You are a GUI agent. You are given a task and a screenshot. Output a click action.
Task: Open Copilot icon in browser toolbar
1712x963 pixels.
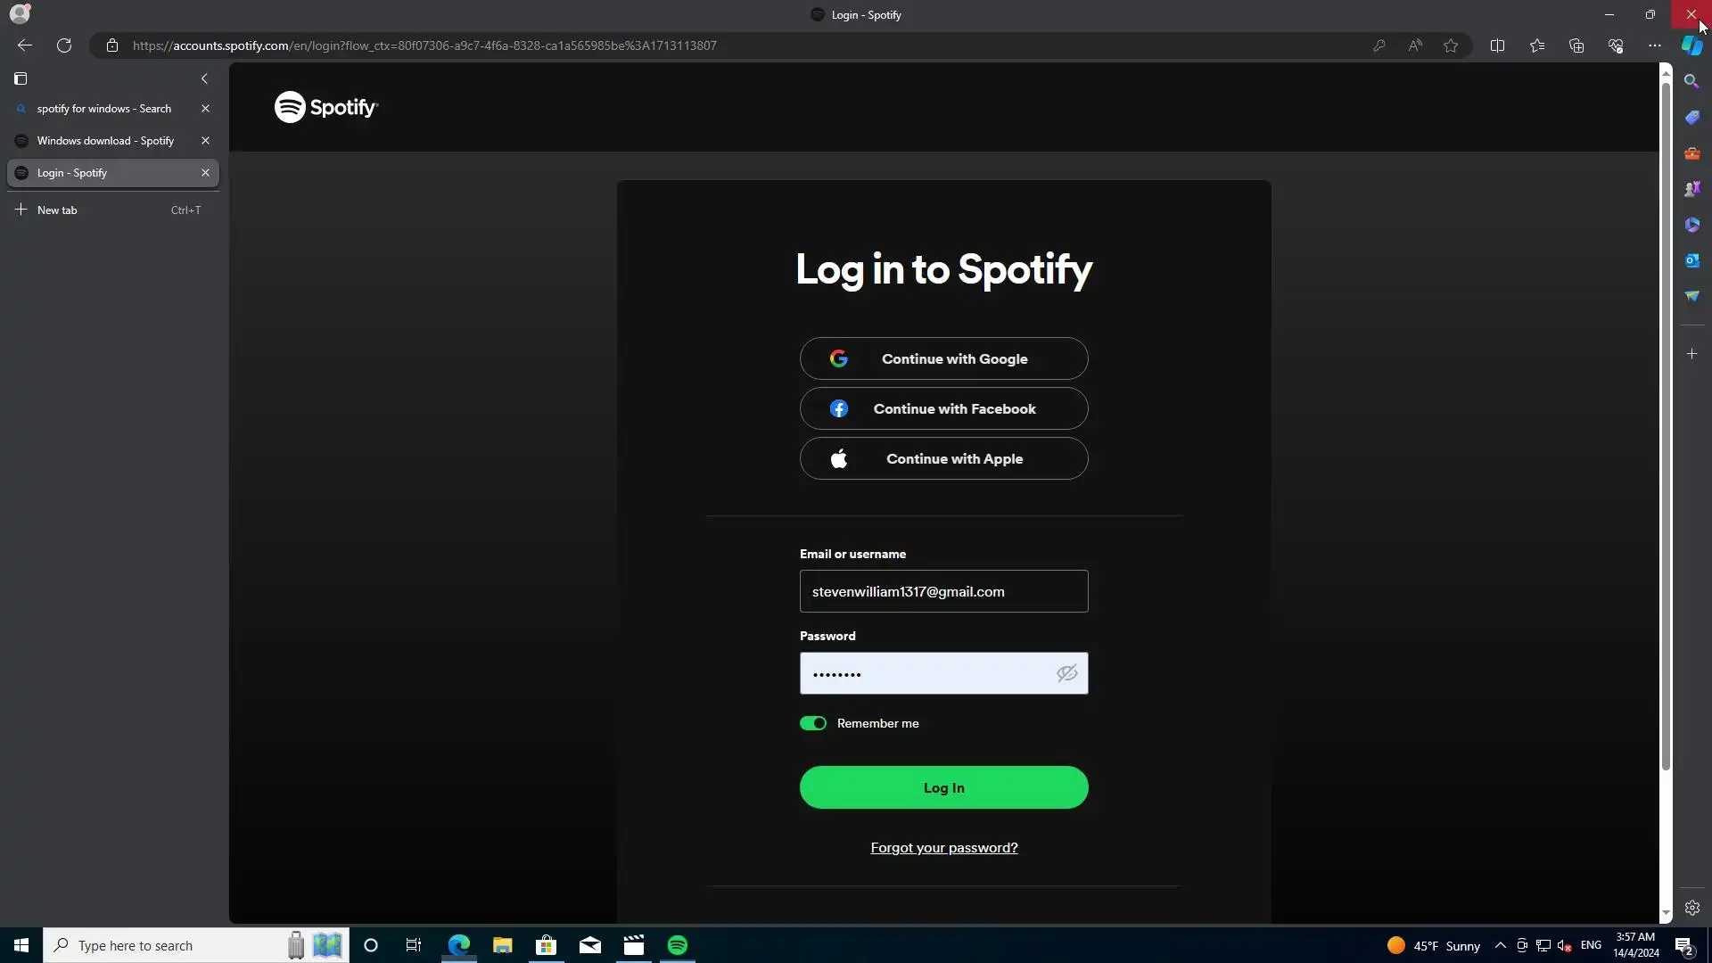1691,45
